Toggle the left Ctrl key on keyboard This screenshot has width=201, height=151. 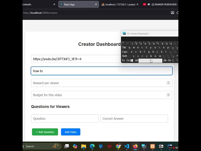click(x=128, y=60)
